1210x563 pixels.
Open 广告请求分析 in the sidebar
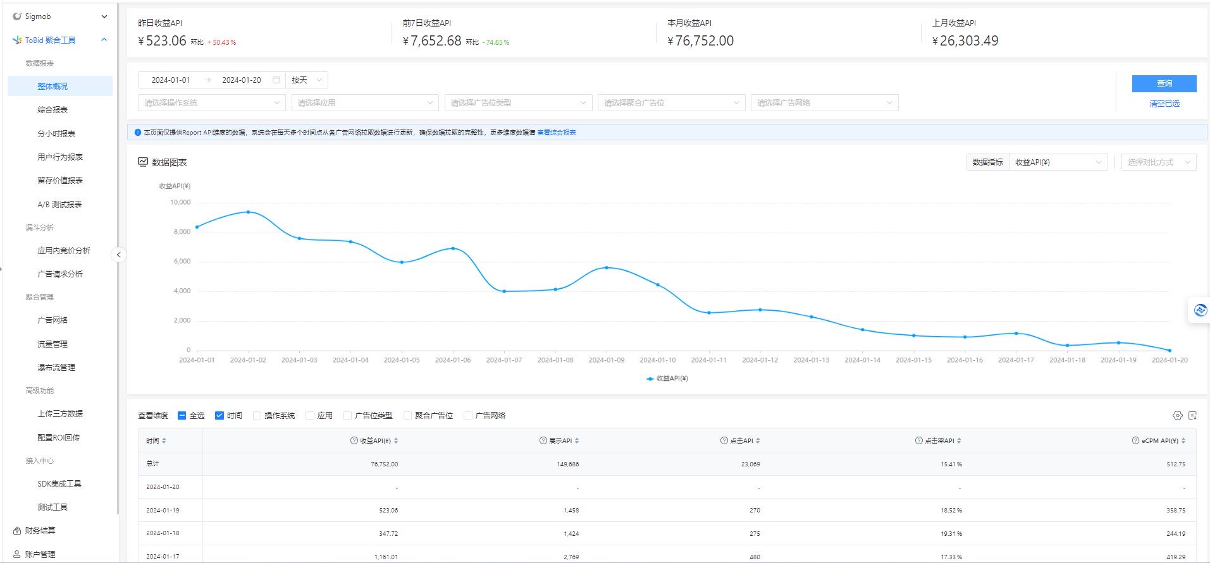pyautogui.click(x=60, y=274)
